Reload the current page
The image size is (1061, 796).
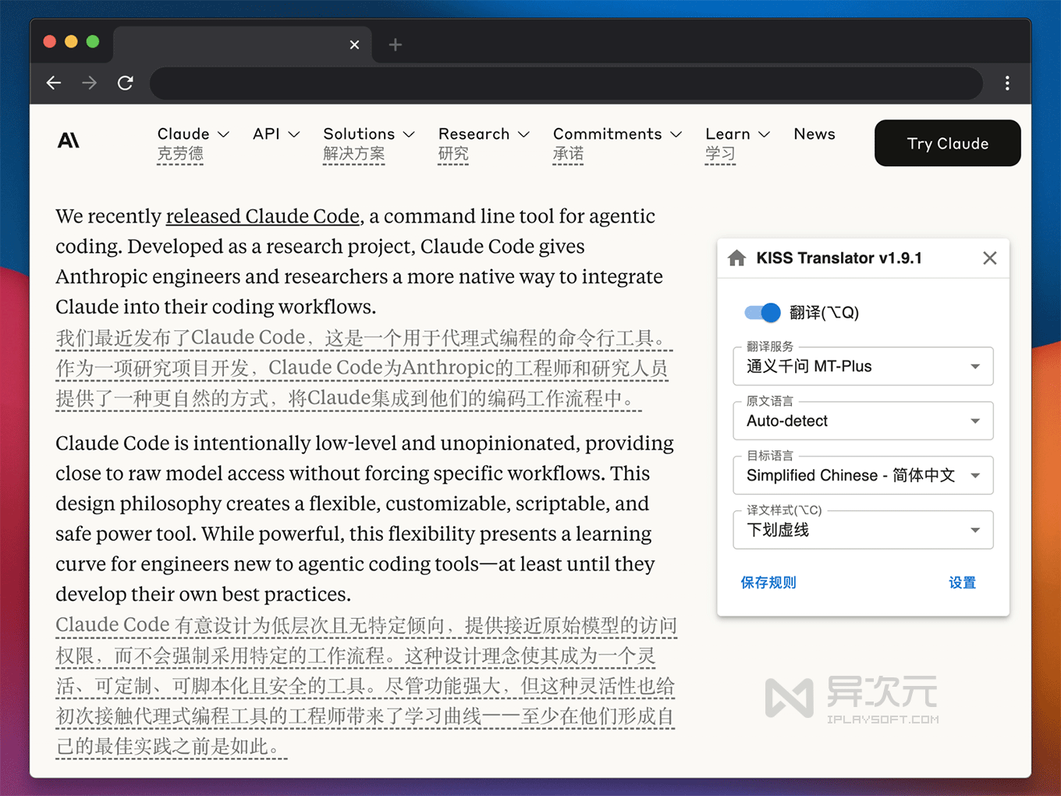(x=125, y=83)
